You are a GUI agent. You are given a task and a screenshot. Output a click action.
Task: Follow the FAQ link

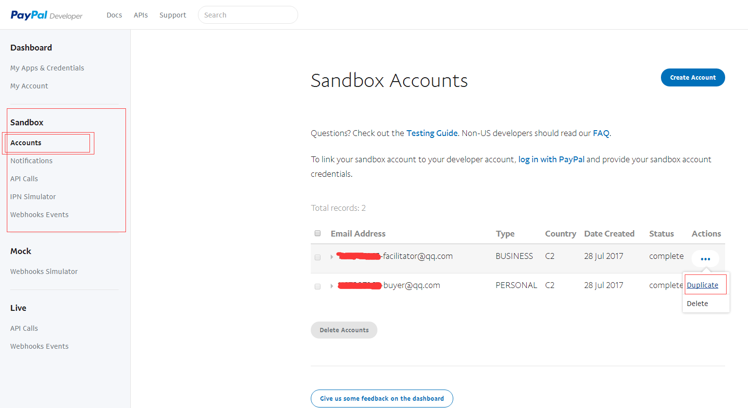coord(601,133)
